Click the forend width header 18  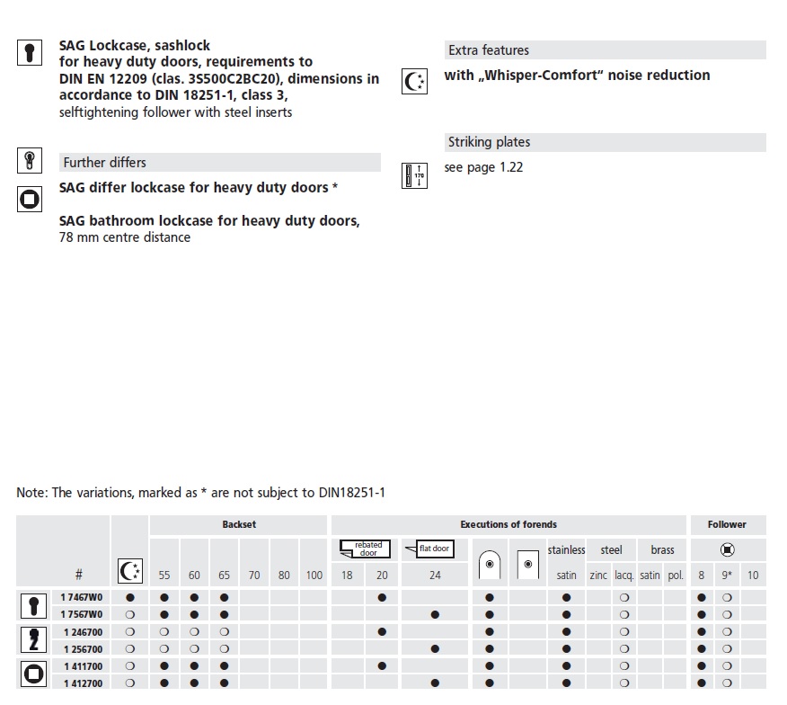tap(347, 576)
